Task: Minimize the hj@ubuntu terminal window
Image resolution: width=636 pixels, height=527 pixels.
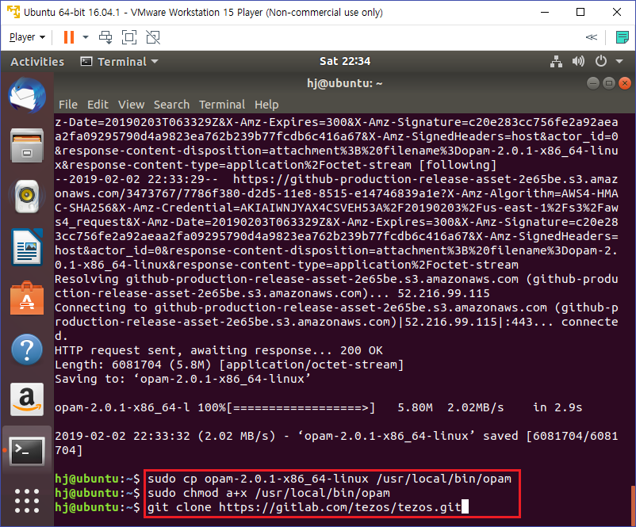Action: [592, 83]
